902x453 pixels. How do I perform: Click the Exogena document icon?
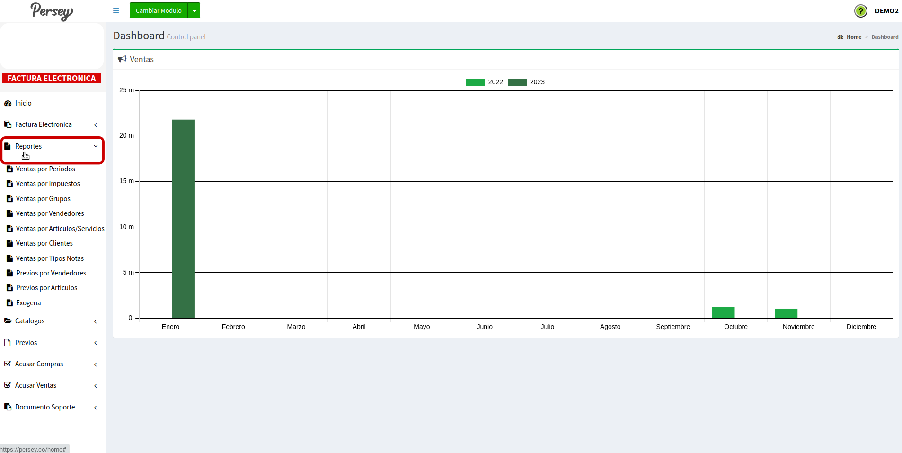click(x=9, y=303)
